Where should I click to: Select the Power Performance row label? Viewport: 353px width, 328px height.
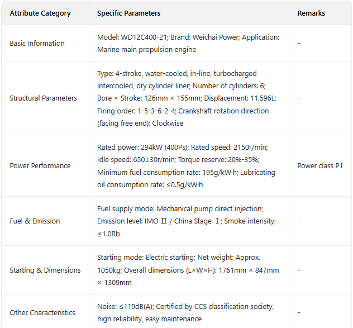click(40, 165)
